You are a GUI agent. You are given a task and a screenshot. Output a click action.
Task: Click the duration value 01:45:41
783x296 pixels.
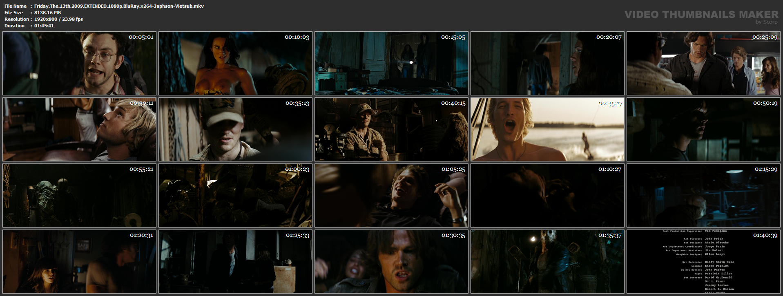coord(44,26)
